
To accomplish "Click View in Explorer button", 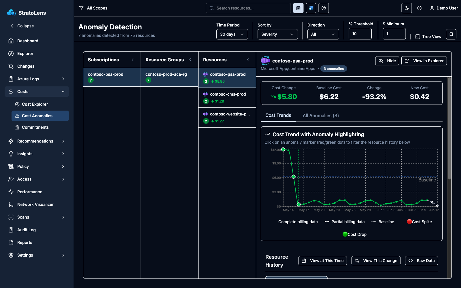I will [x=424, y=61].
